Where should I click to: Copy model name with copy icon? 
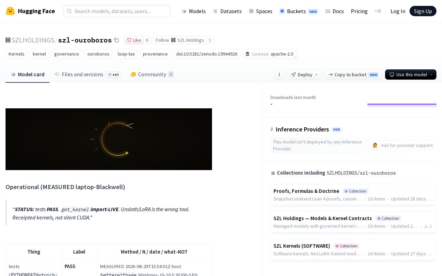click(x=116, y=40)
